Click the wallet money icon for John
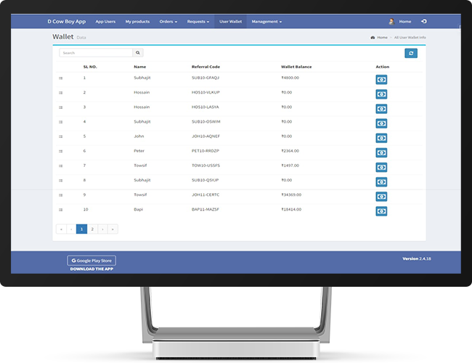This screenshot has height=363, width=472. 381,138
